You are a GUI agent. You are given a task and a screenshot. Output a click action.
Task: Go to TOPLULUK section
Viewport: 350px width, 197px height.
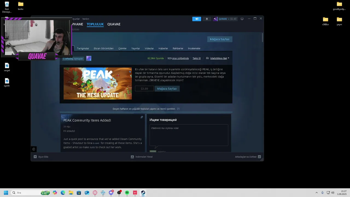click(95, 24)
